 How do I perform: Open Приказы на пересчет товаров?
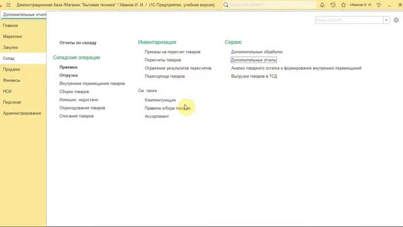coord(173,52)
